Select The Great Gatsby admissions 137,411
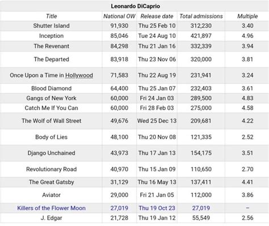 click(201, 182)
